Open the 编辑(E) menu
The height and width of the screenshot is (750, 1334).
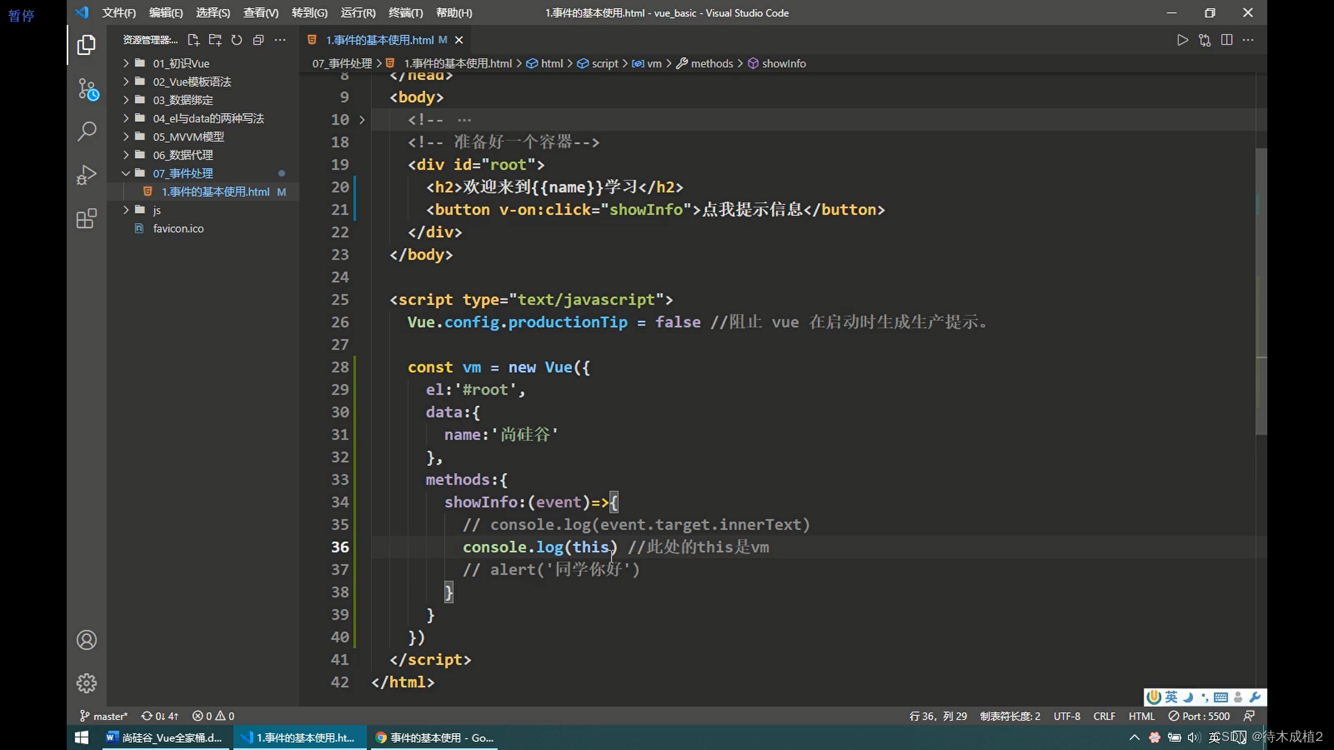[x=166, y=12]
